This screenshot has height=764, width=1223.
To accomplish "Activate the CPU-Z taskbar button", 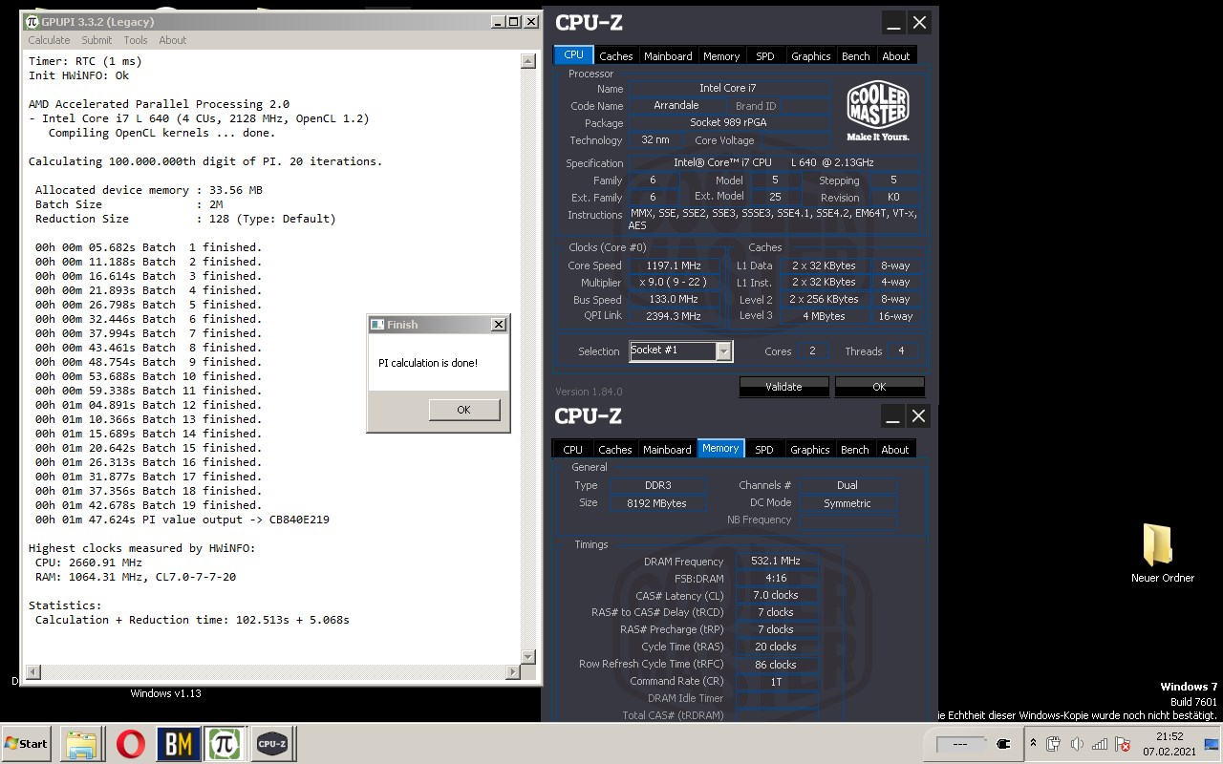I will [x=272, y=743].
